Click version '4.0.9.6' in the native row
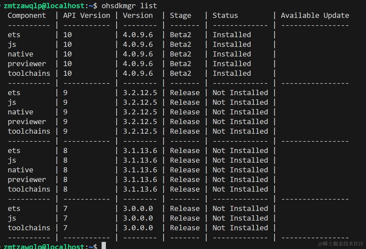This screenshot has height=249, width=366. [138, 54]
